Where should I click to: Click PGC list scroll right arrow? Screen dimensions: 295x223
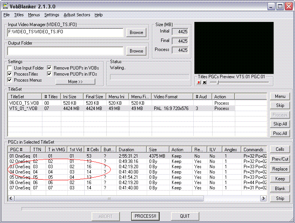263,198
